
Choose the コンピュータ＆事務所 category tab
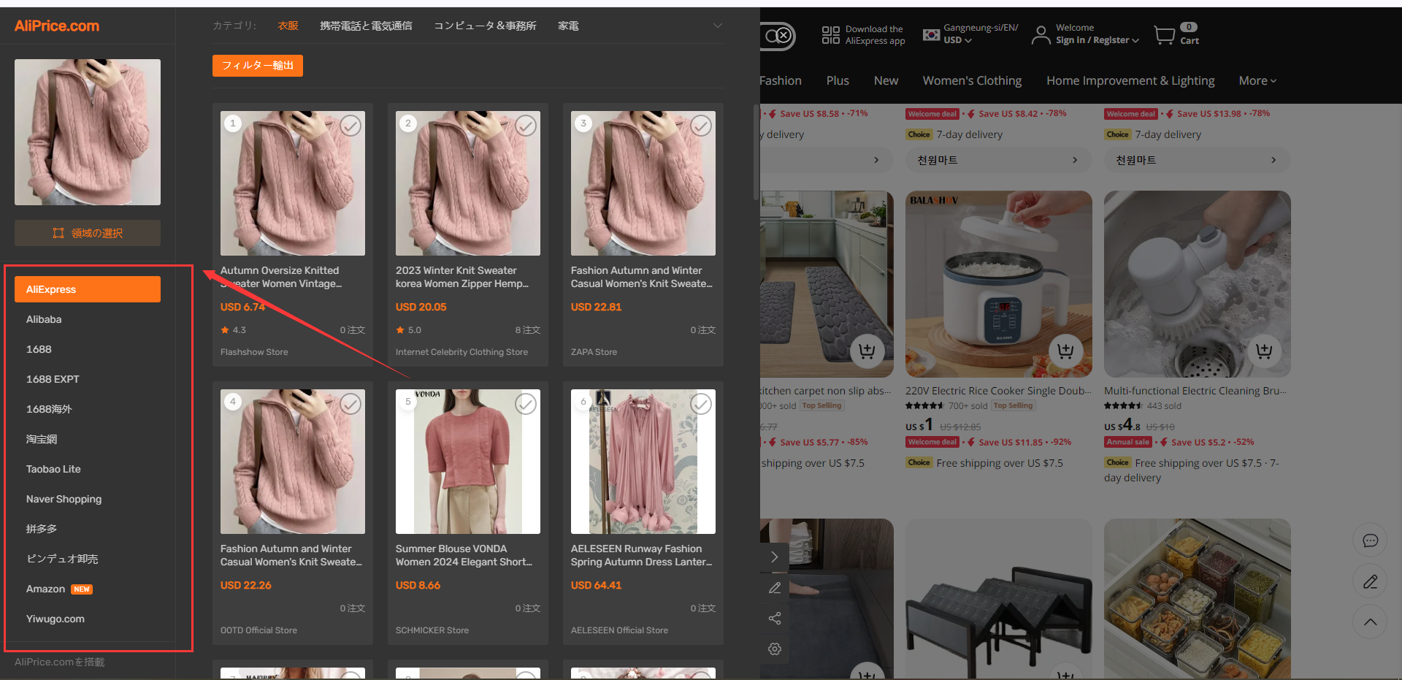485,26
